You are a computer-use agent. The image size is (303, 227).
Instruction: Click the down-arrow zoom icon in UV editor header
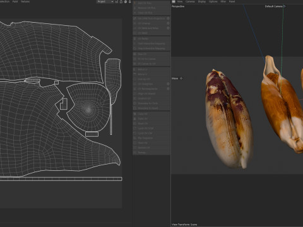[x=130, y=2]
